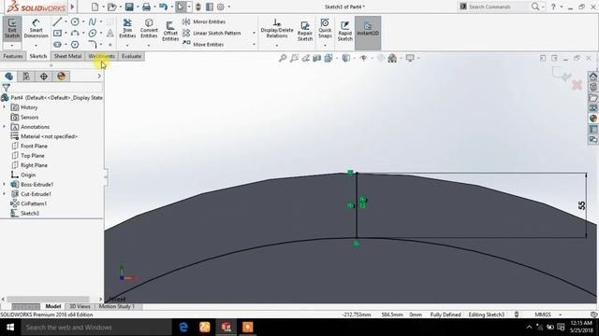The image size is (599, 336).
Task: Select the 55 dimension value
Action: pos(581,205)
